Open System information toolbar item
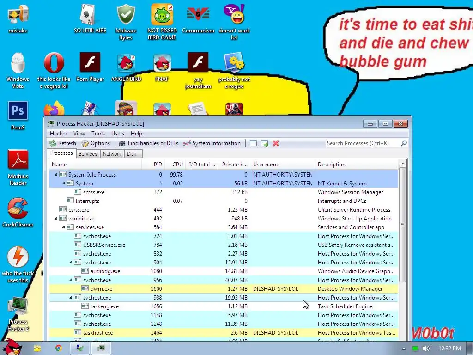The width and height of the screenshot is (473, 355). click(212, 143)
